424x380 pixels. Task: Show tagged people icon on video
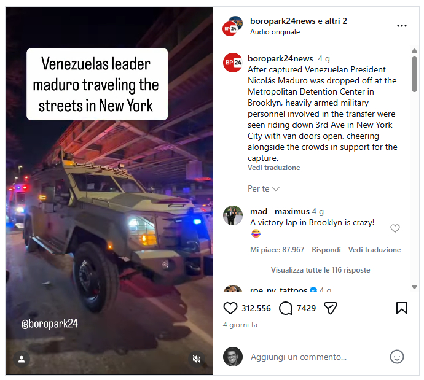point(22,359)
